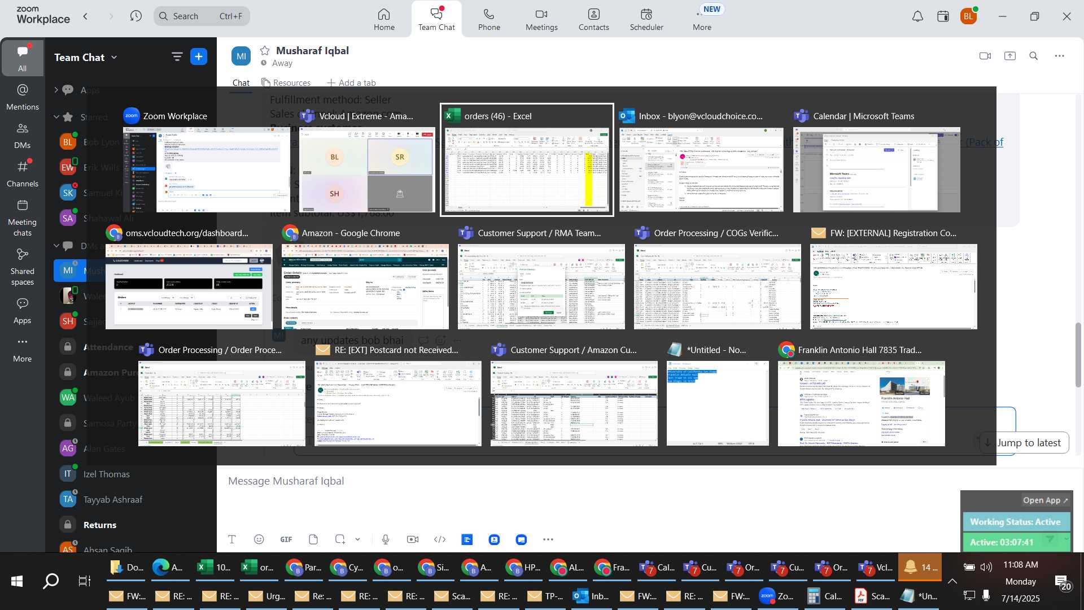The image size is (1084, 610).
Task: Click Open App link
Action: pos(1045,500)
